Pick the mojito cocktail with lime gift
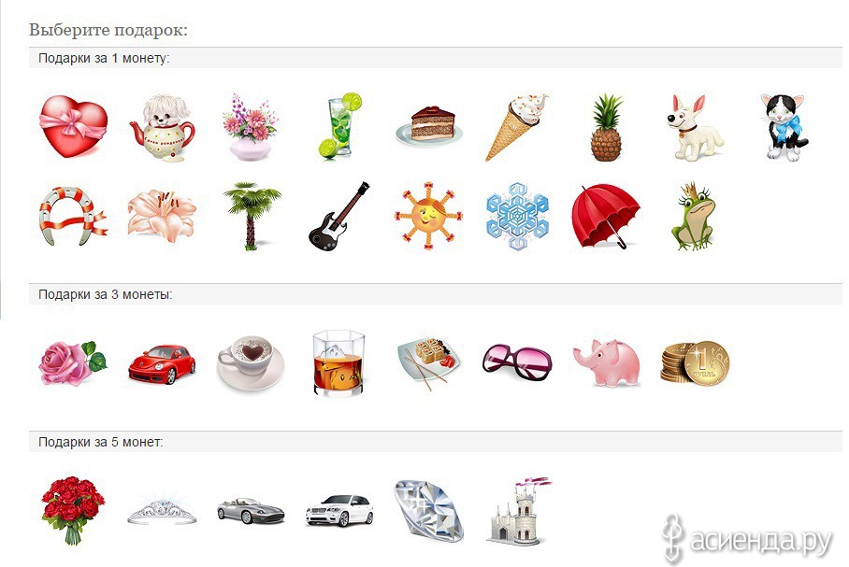The image size is (849, 567). tap(338, 126)
